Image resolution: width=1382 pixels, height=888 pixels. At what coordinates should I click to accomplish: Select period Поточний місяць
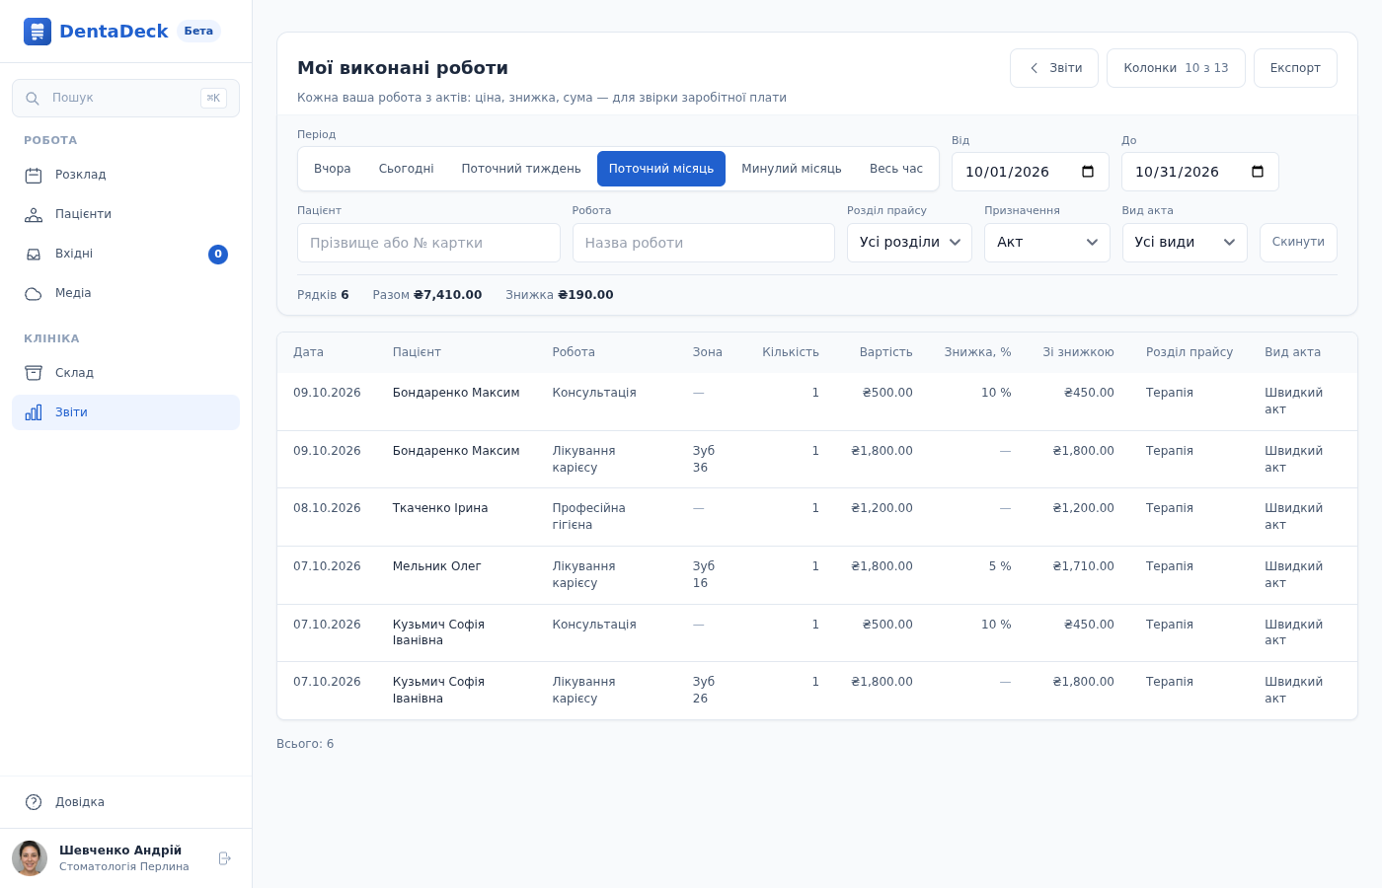pyautogui.click(x=661, y=169)
